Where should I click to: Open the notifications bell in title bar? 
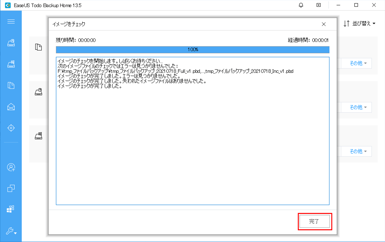tap(301, 5)
